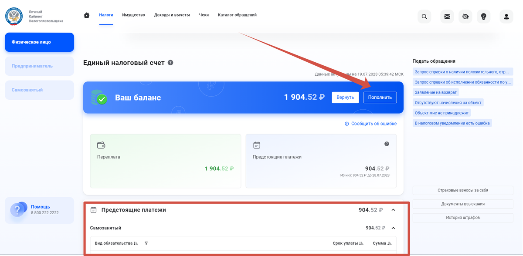
Task: Click Самозанятый group total 904.52 ₽
Action: tap(376, 228)
